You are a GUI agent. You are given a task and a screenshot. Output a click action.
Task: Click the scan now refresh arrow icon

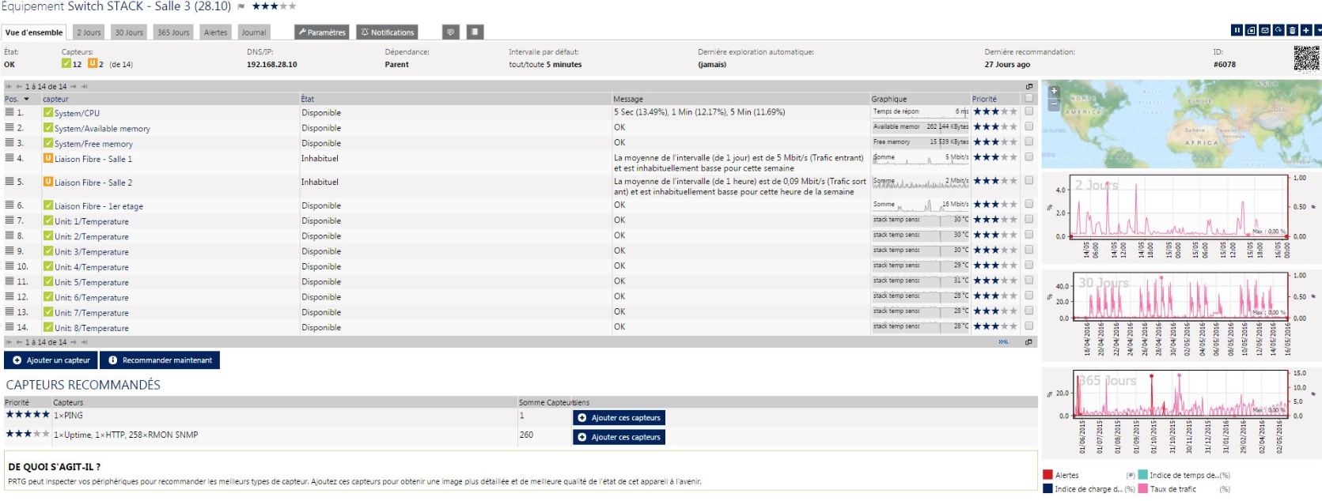(x=1278, y=30)
